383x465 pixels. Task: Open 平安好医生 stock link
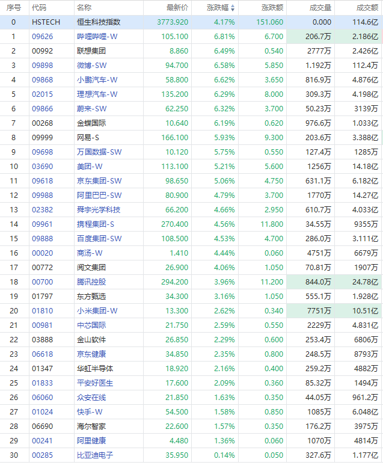point(95,383)
